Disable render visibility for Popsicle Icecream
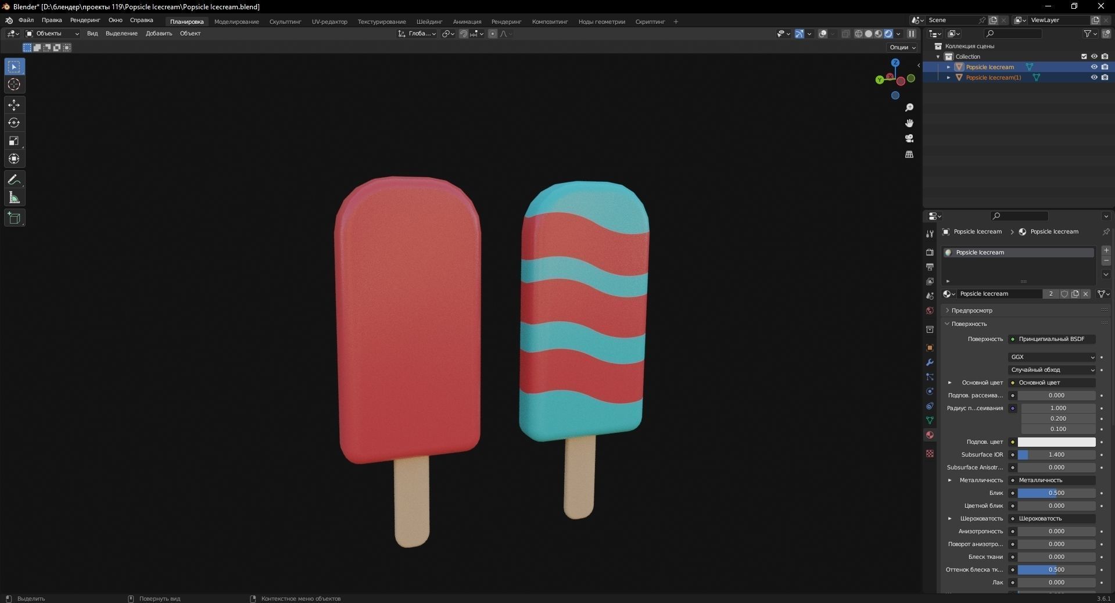 (x=1106, y=67)
